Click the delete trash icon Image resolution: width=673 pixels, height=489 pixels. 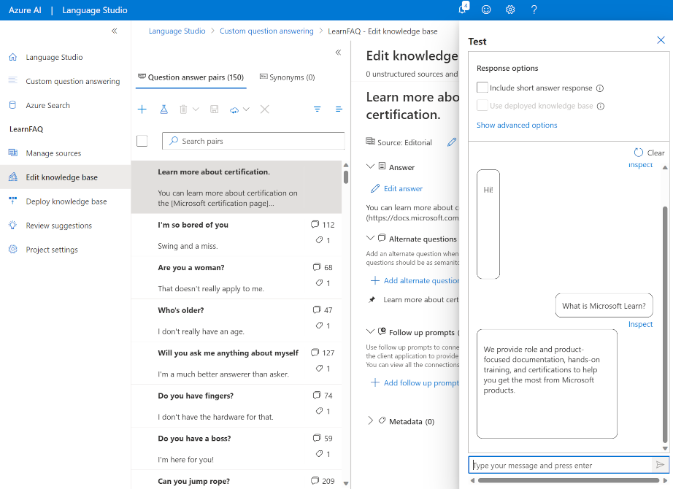point(183,109)
